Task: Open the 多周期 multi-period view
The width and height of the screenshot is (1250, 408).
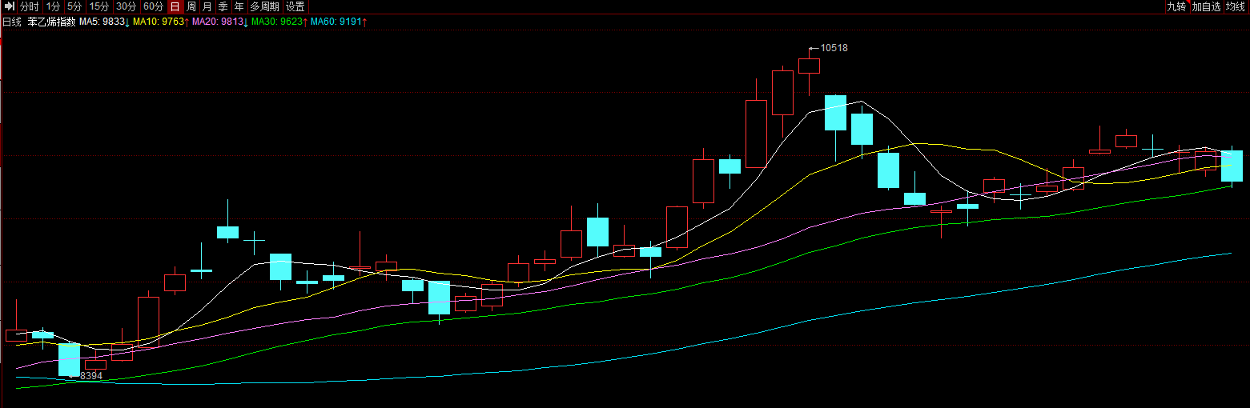Action: [265, 6]
